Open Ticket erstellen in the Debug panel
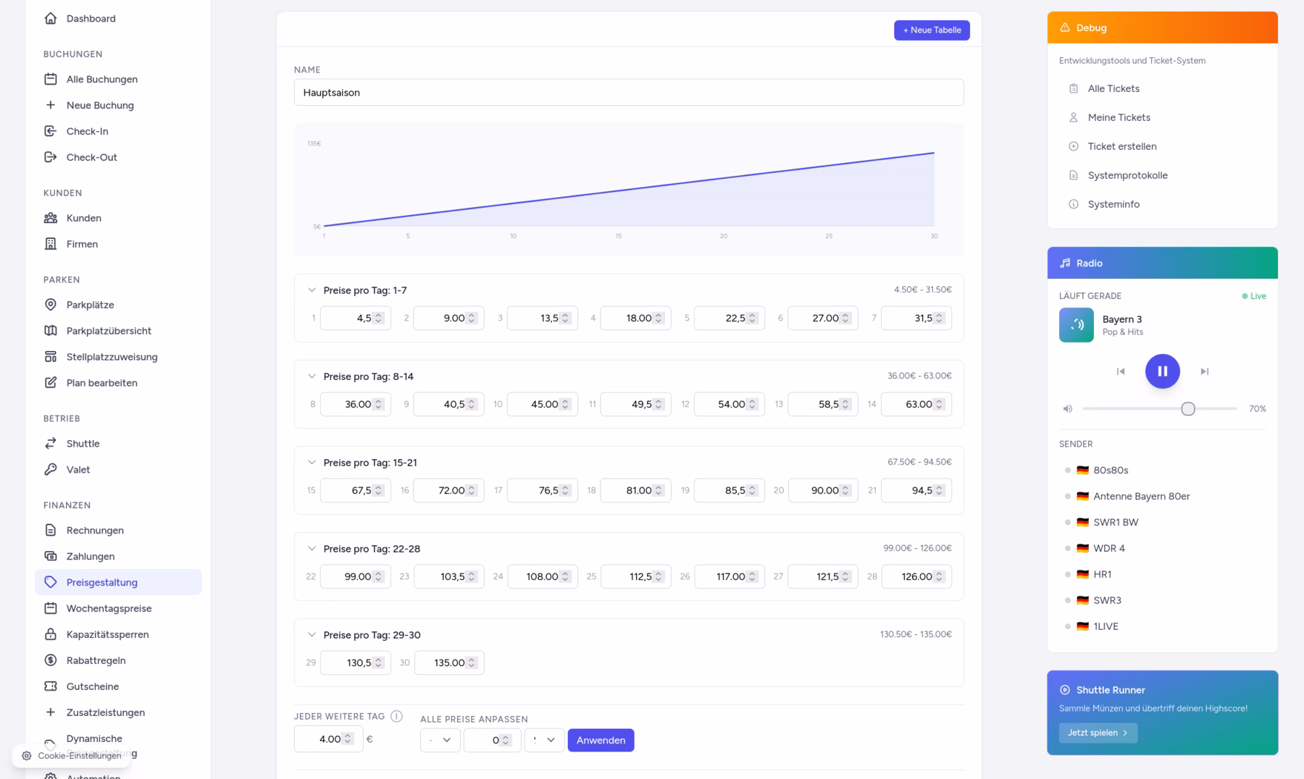Screen dimensions: 1304x779 click(x=1162, y=147)
